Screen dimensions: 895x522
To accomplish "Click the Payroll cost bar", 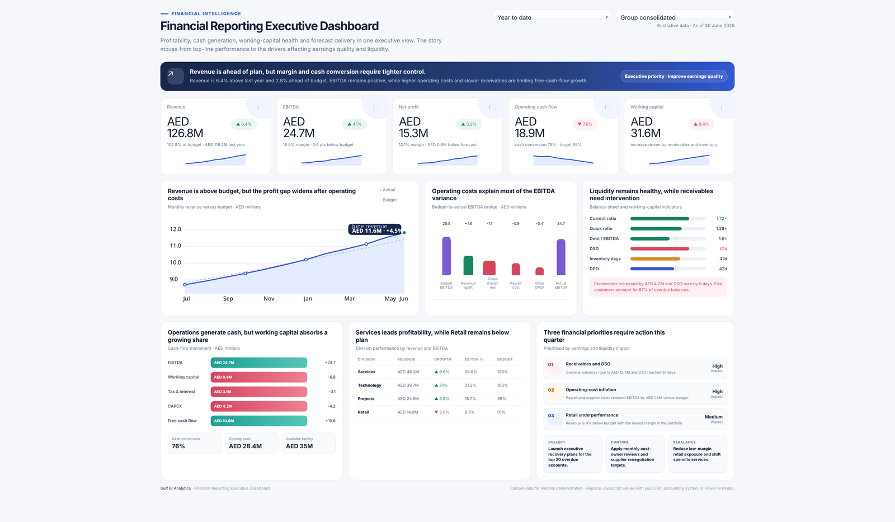I will point(516,269).
